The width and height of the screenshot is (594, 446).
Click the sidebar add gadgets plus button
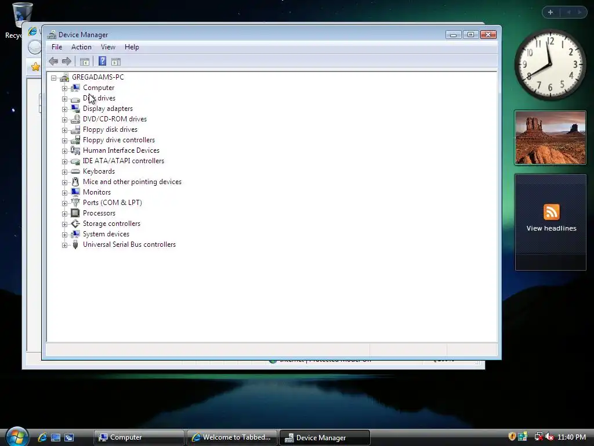tap(550, 12)
